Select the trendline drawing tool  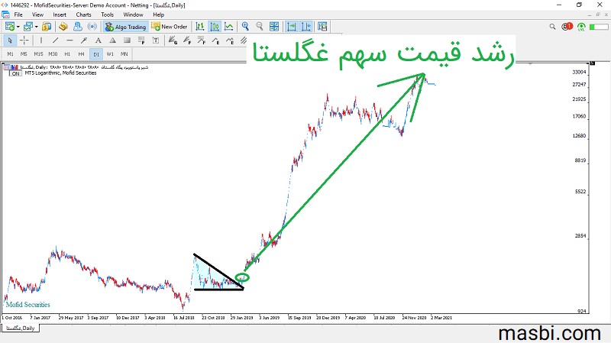click(x=55, y=40)
